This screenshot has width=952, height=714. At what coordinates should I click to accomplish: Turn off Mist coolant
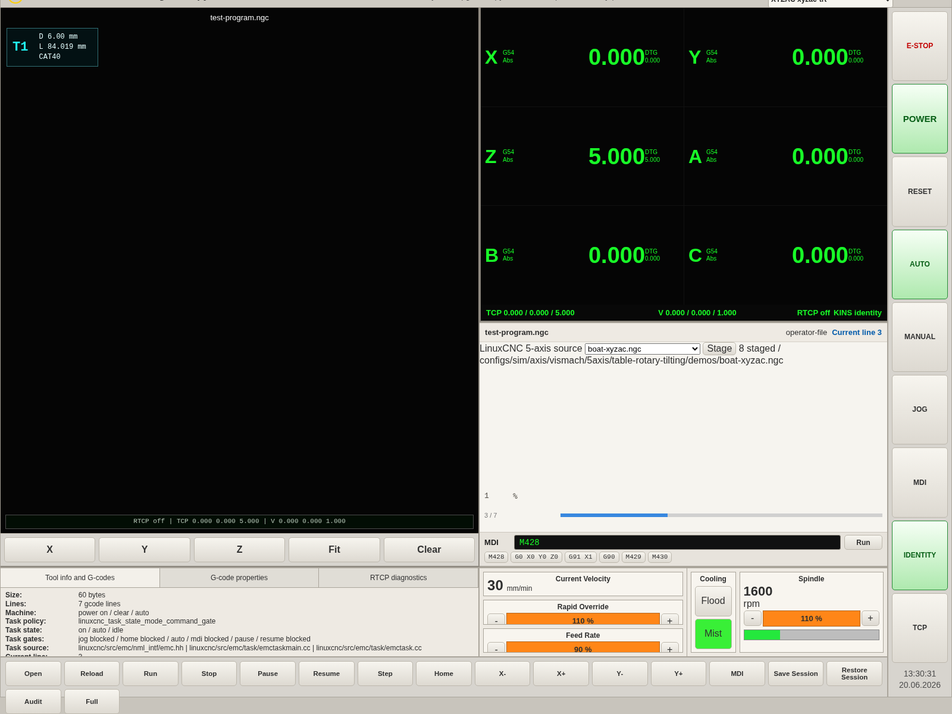click(x=713, y=634)
